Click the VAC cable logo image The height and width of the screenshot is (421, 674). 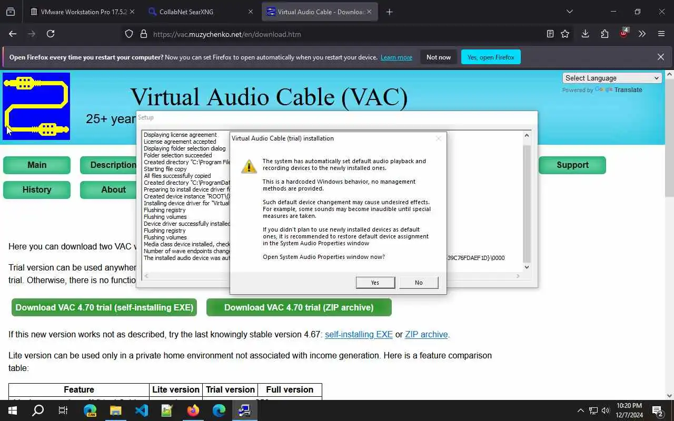[x=36, y=106]
